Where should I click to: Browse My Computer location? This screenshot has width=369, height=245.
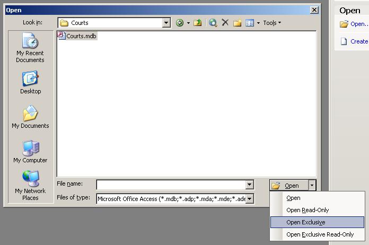pyautogui.click(x=30, y=152)
